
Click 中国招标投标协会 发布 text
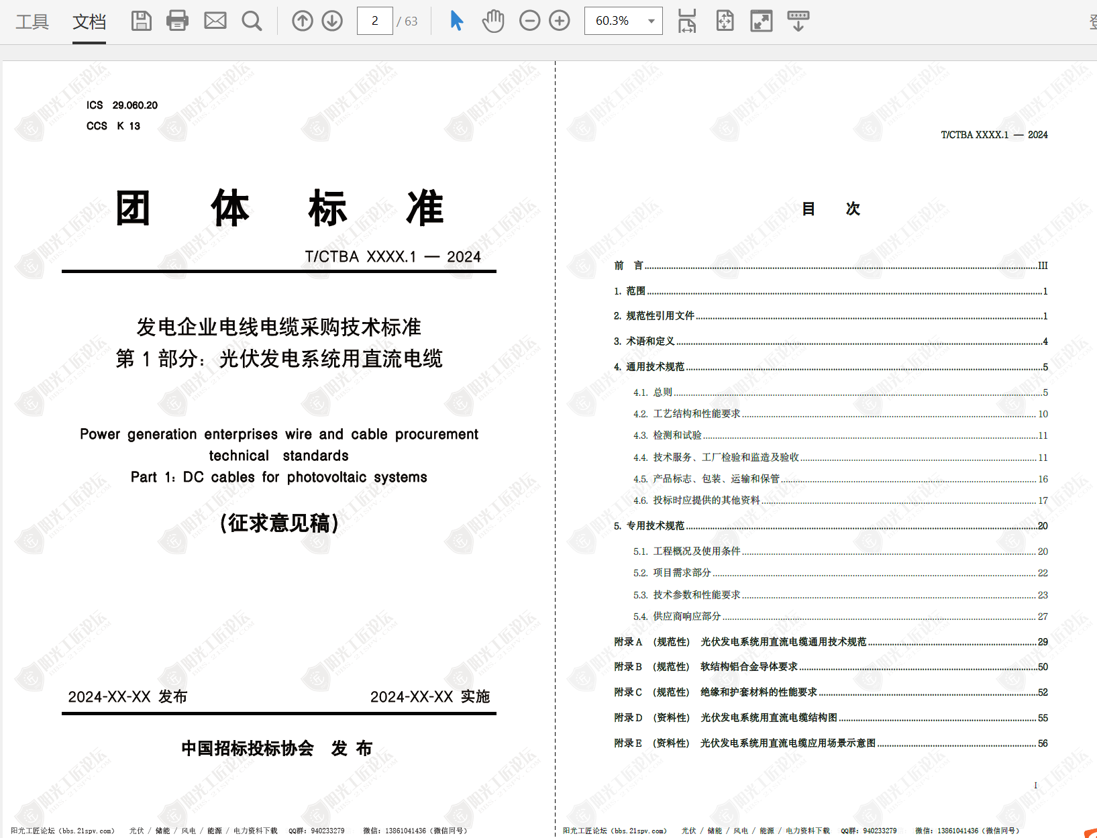(276, 749)
